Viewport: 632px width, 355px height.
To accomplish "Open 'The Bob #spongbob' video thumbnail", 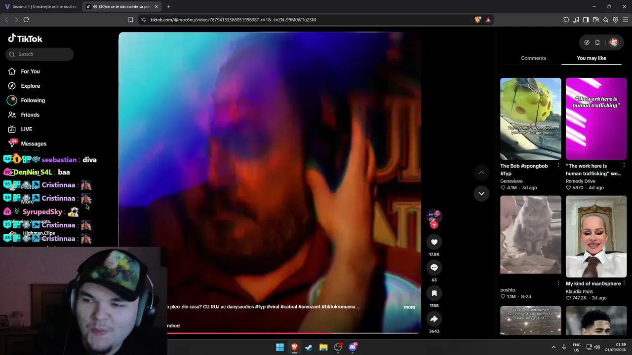I will tap(531, 119).
